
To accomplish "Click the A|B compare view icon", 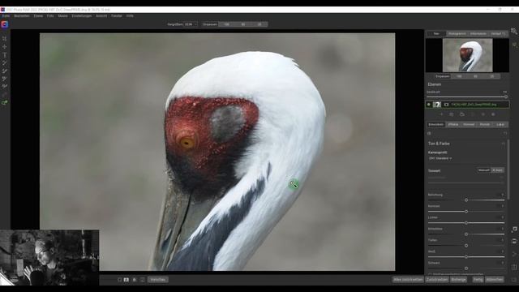I will (x=127, y=280).
